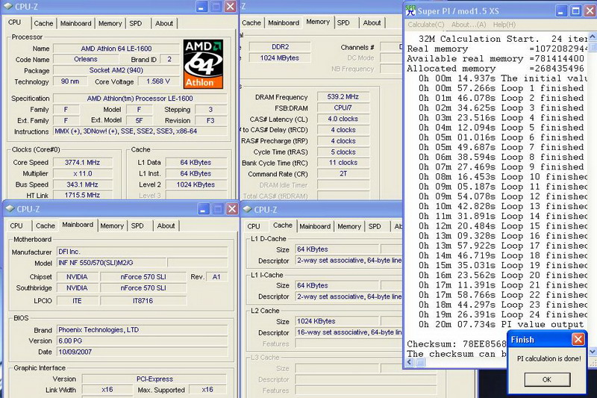Image resolution: width=597 pixels, height=398 pixels.
Task: Open Cache tab in top-left CPU-Z window
Action: pyautogui.click(x=43, y=23)
